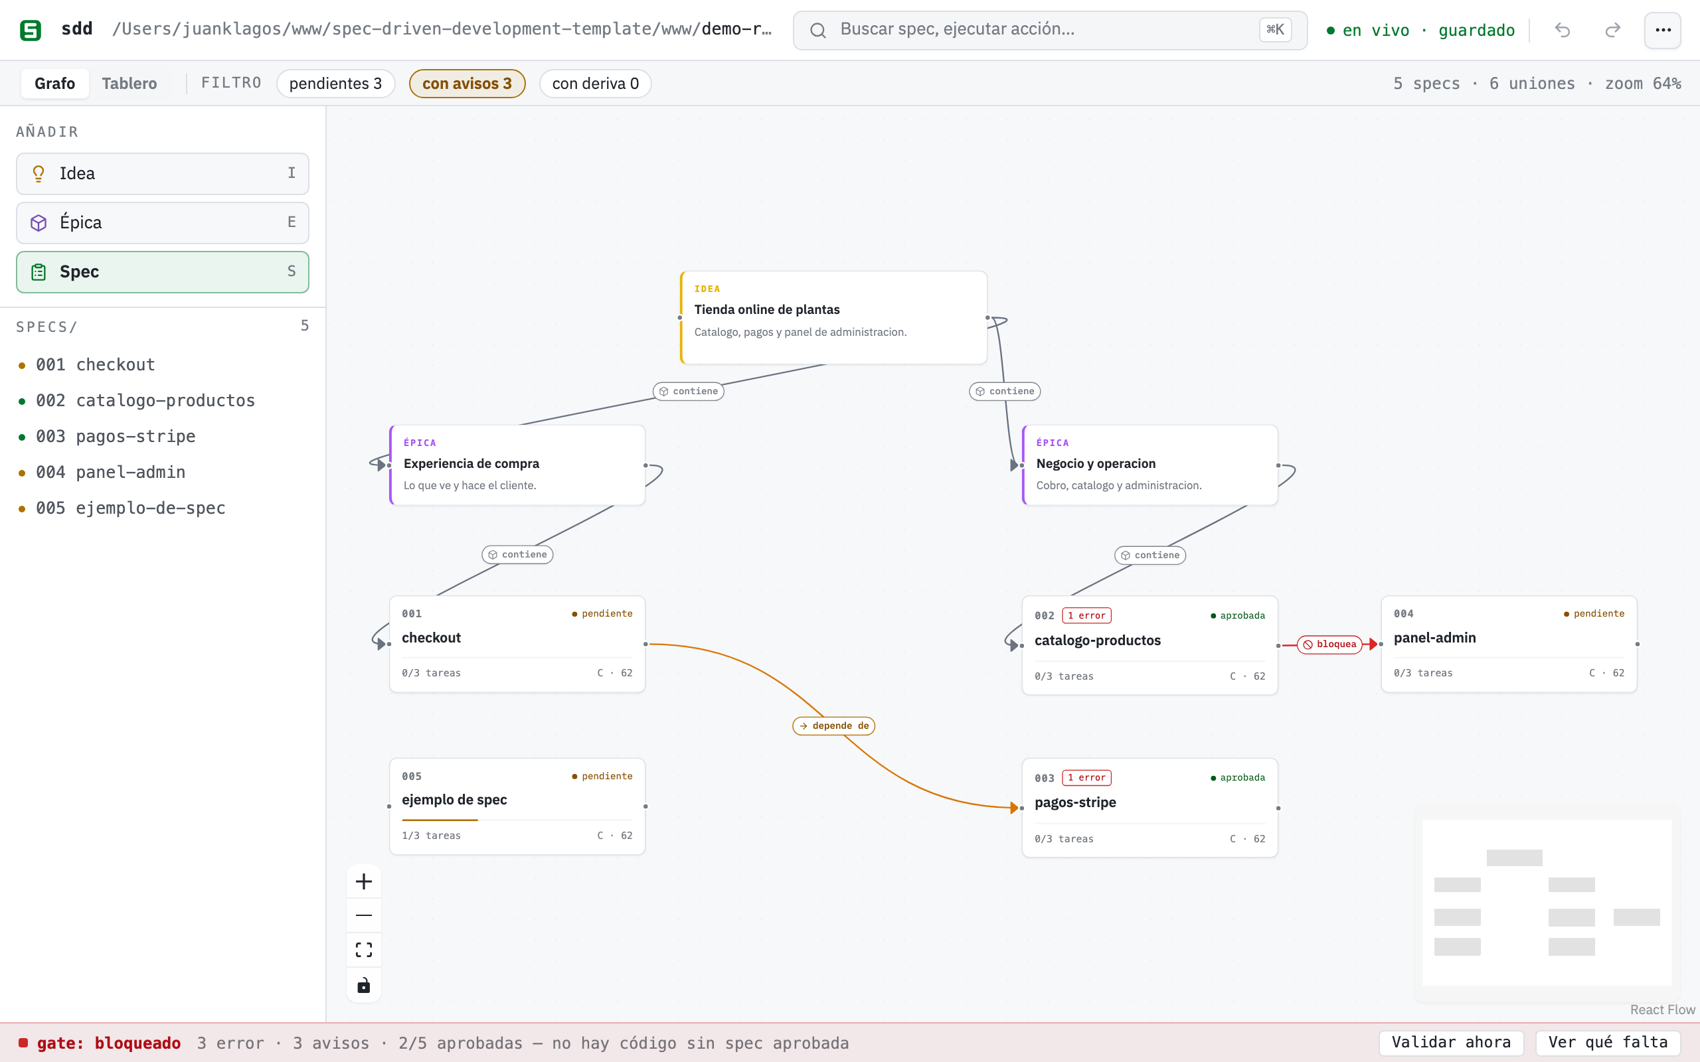The height and width of the screenshot is (1062, 1700).
Task: Focus the Buscar spec search field
Action: point(1050,31)
